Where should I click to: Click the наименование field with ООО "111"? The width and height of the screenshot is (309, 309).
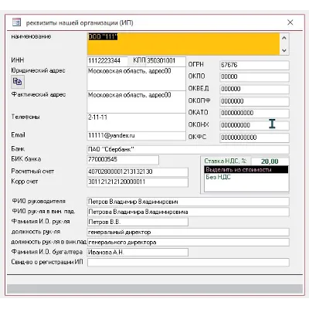[x=183, y=44]
